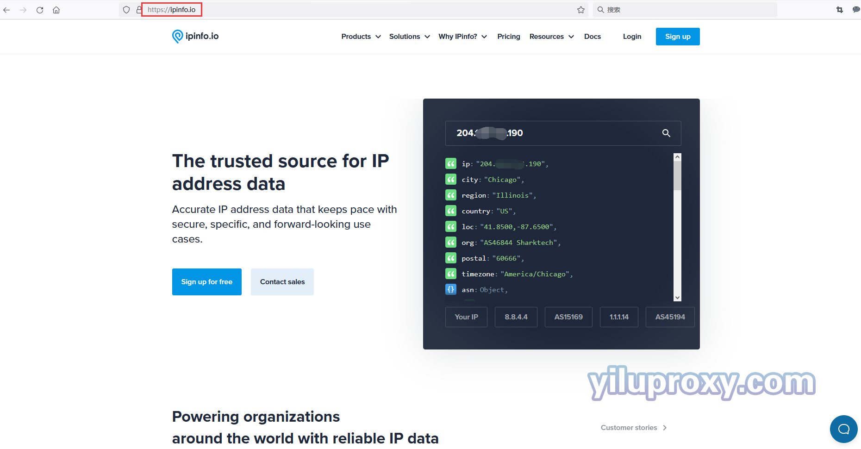Click quote icon beside the country field

(x=451, y=211)
